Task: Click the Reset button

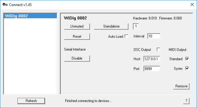Action: tap(77, 36)
